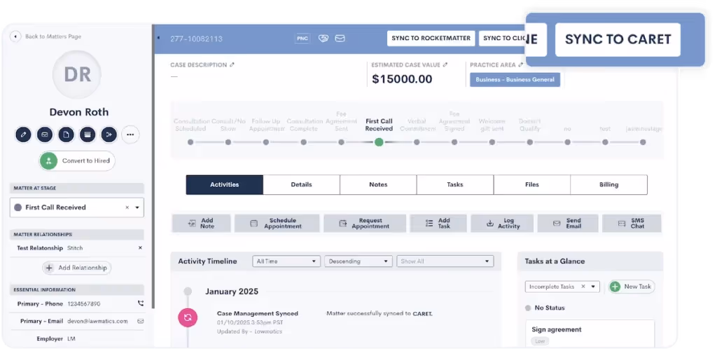Open the All Time filter dropdown
The height and width of the screenshot is (349, 717).
pos(286,261)
